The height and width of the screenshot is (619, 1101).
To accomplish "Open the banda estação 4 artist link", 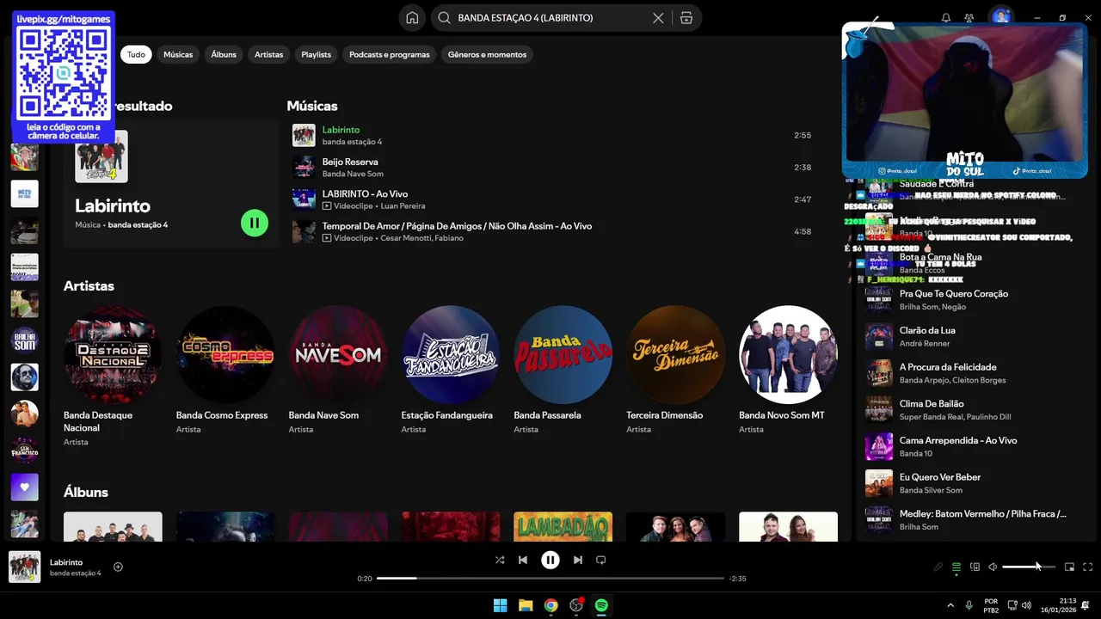I will [138, 225].
